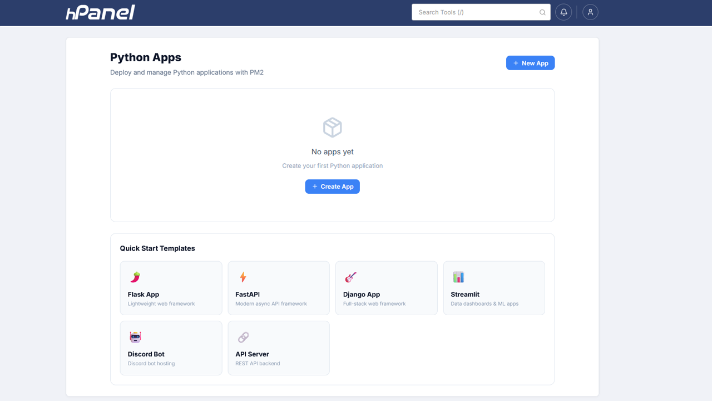Click the Quick Start Templates heading

pos(157,248)
